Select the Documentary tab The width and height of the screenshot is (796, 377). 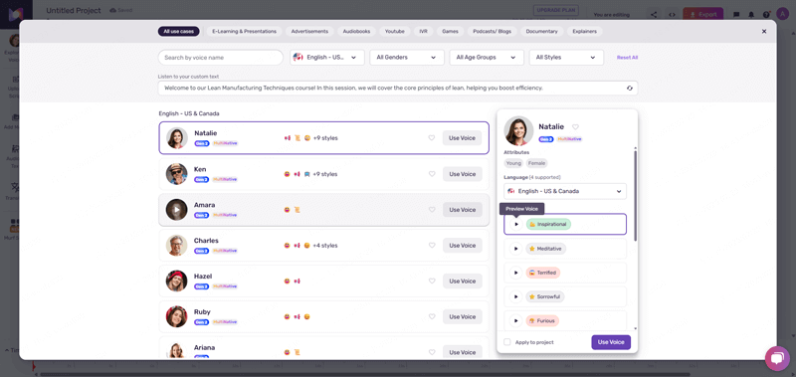coord(541,32)
